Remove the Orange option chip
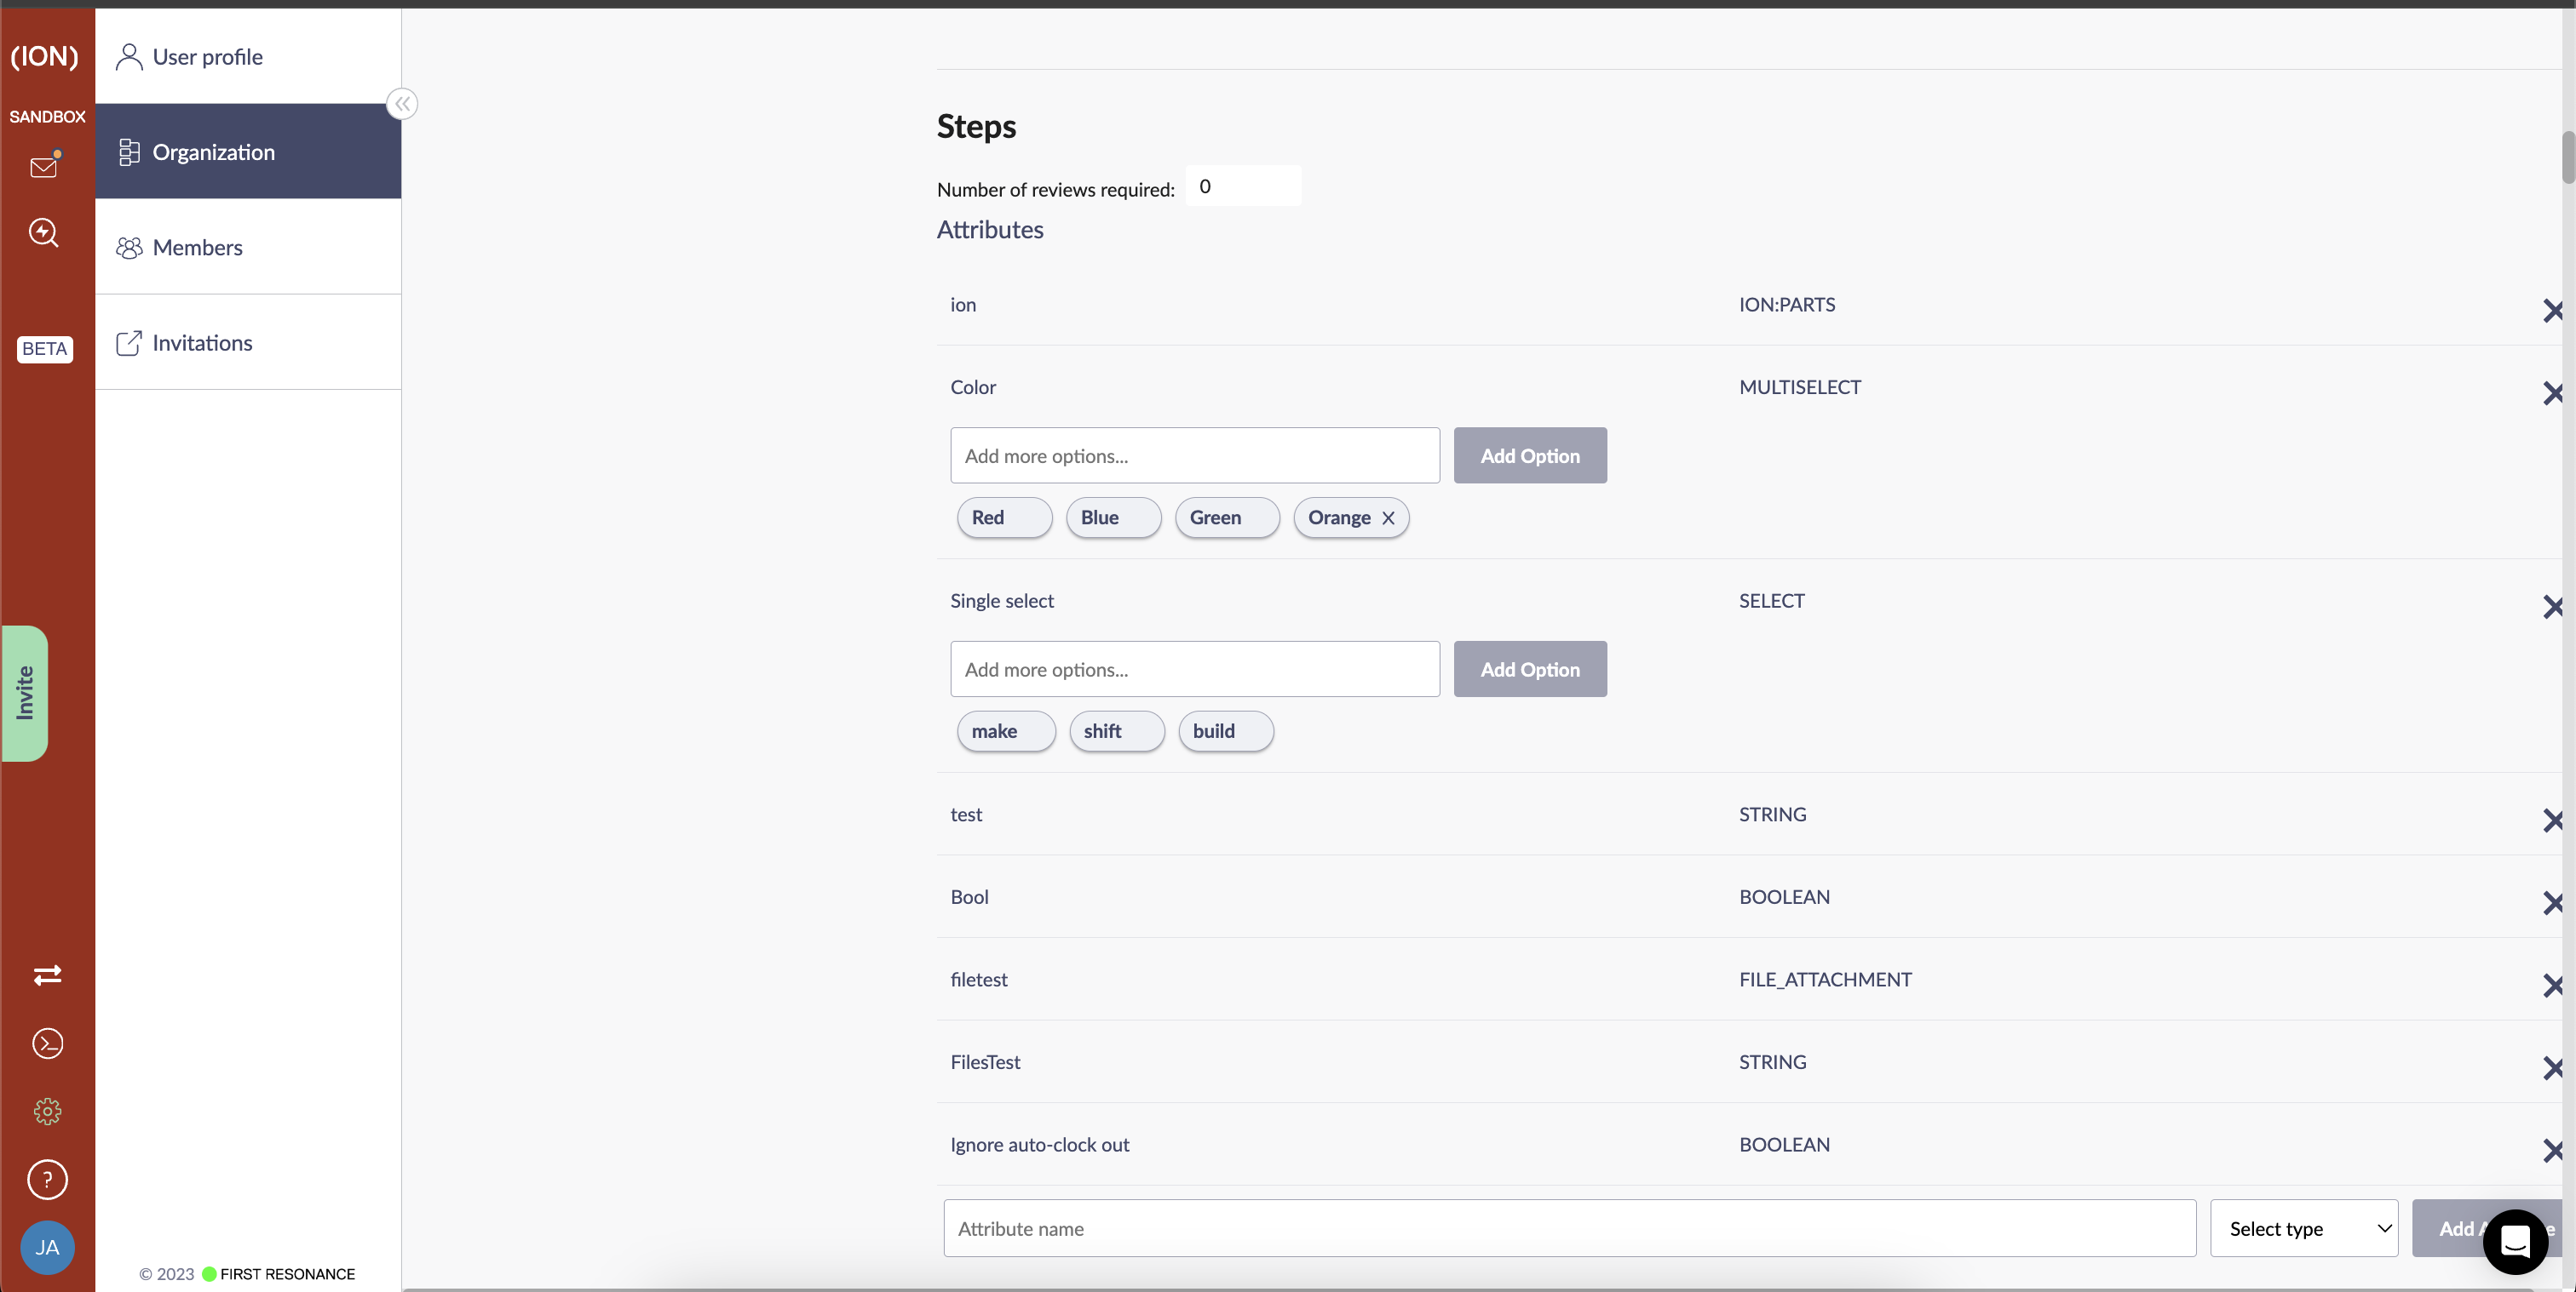 (1388, 517)
